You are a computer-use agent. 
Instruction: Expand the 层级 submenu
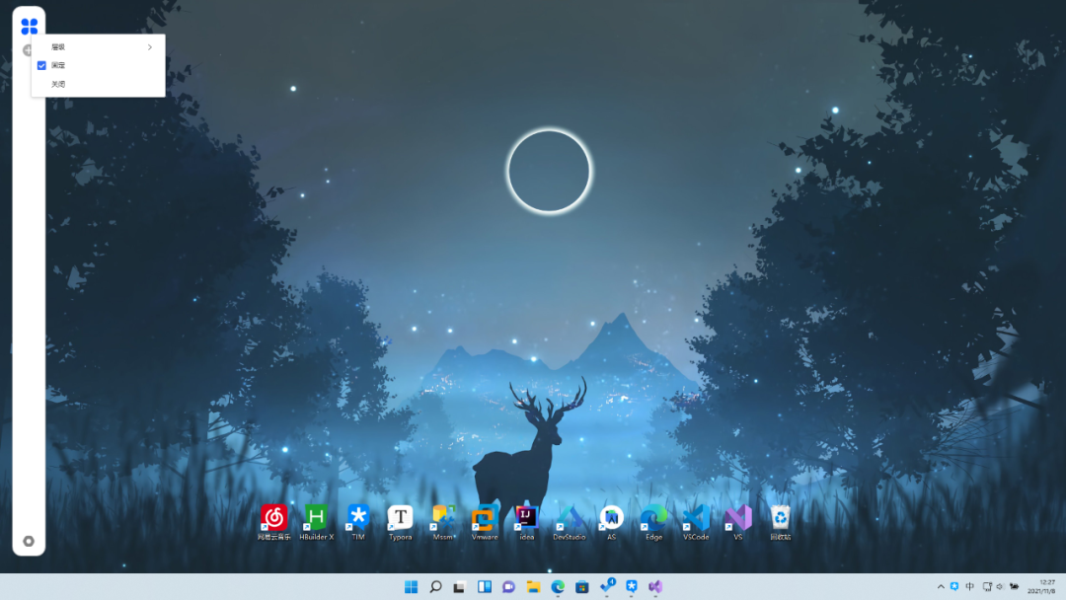pyautogui.click(x=97, y=45)
